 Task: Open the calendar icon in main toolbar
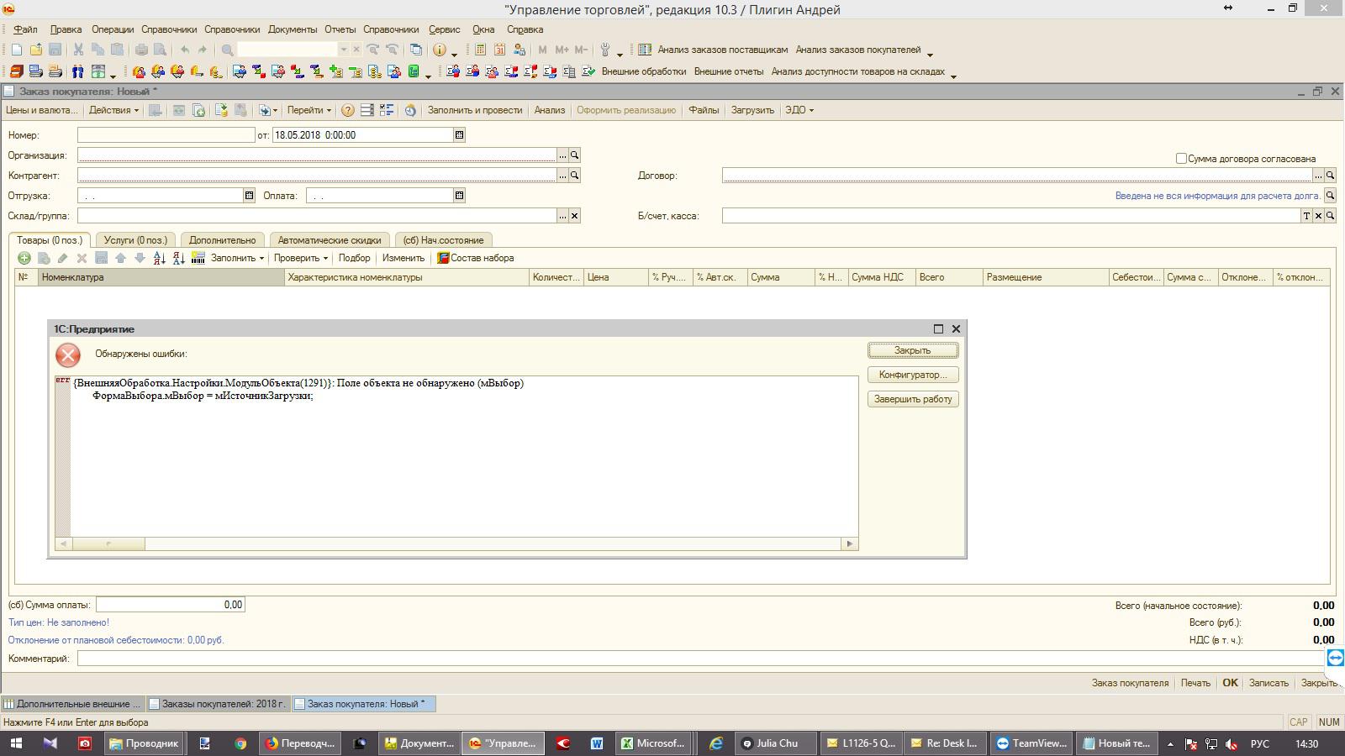point(499,50)
